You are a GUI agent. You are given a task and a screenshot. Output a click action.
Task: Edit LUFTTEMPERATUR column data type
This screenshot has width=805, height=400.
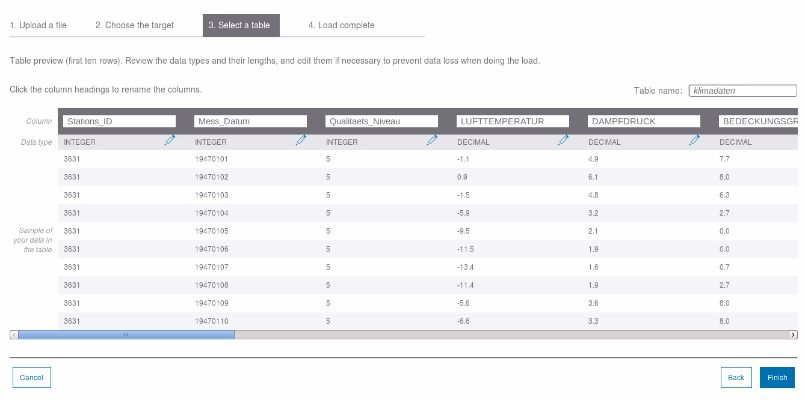563,141
